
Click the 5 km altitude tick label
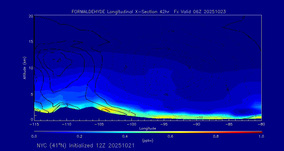pyautogui.click(x=31, y=94)
